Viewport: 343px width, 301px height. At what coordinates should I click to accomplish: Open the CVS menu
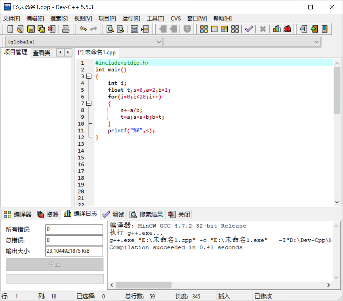pyautogui.click(x=175, y=19)
